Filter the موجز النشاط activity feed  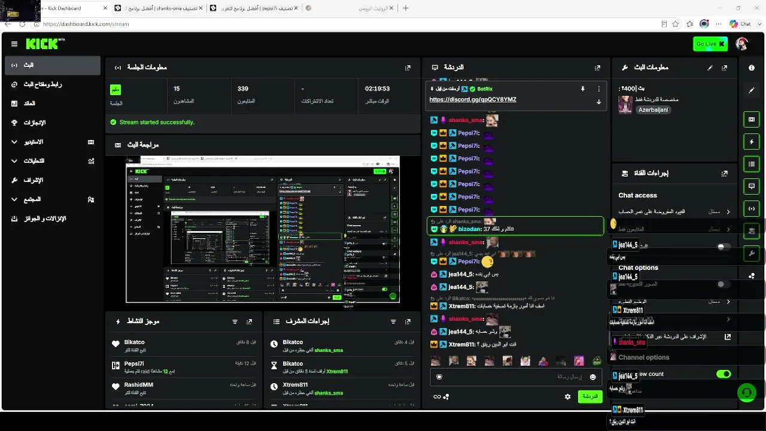click(x=235, y=321)
